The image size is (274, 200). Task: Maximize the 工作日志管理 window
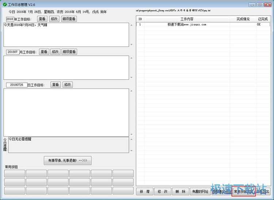coord(260,5)
